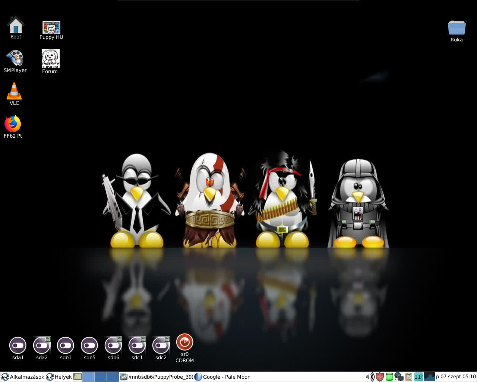Switch to the first virtual desktop in pager
This screenshot has width=477, height=382.
[88, 377]
